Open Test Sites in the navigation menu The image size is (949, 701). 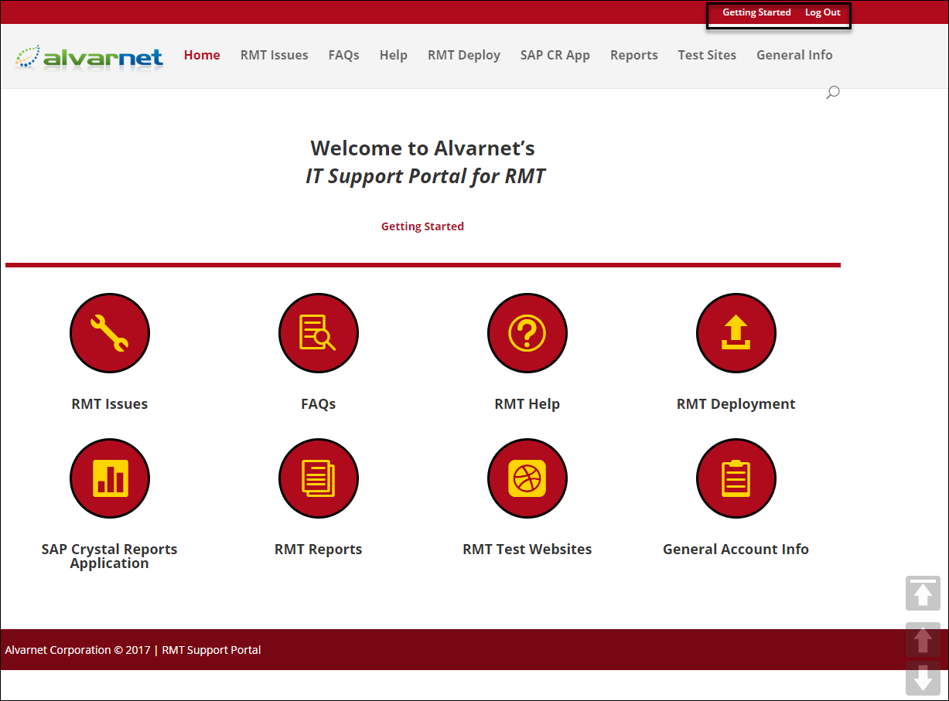coord(708,55)
